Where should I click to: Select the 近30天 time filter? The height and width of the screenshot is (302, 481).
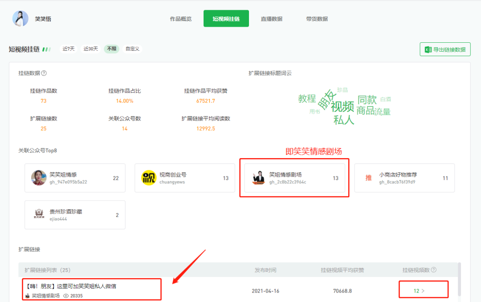pyautogui.click(x=90, y=49)
